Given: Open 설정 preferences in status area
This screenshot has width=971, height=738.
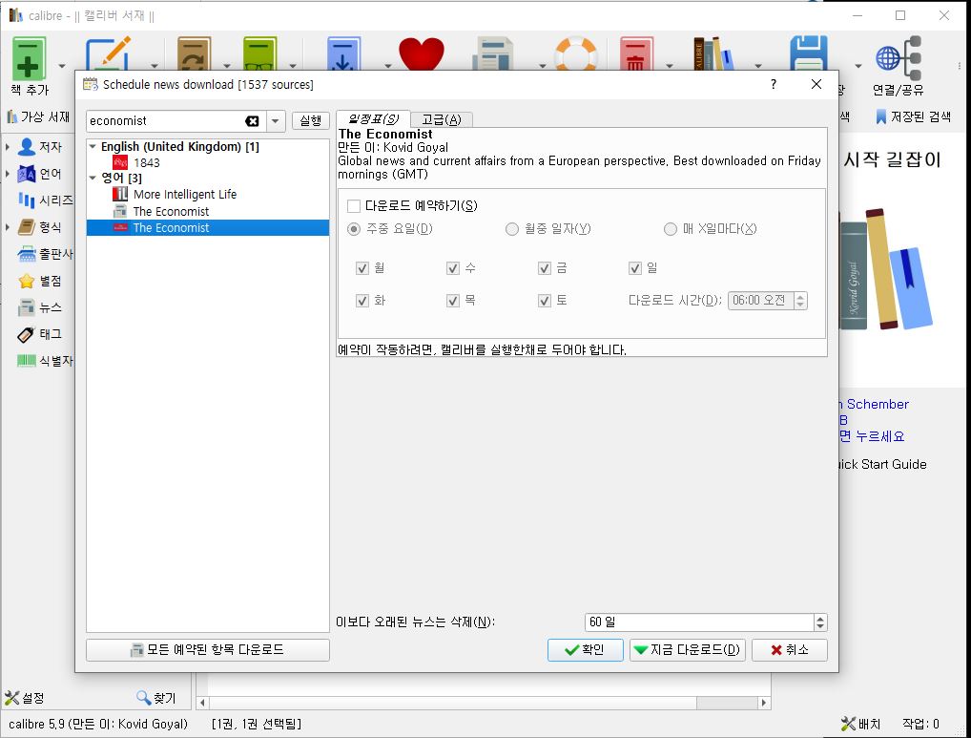Looking at the screenshot, I should click(x=25, y=698).
